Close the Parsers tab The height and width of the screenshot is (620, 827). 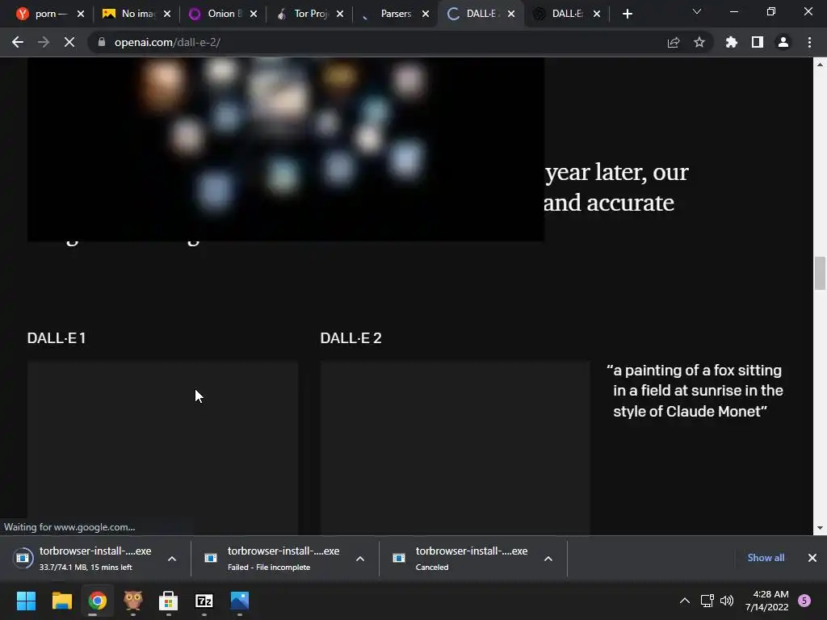(x=426, y=14)
